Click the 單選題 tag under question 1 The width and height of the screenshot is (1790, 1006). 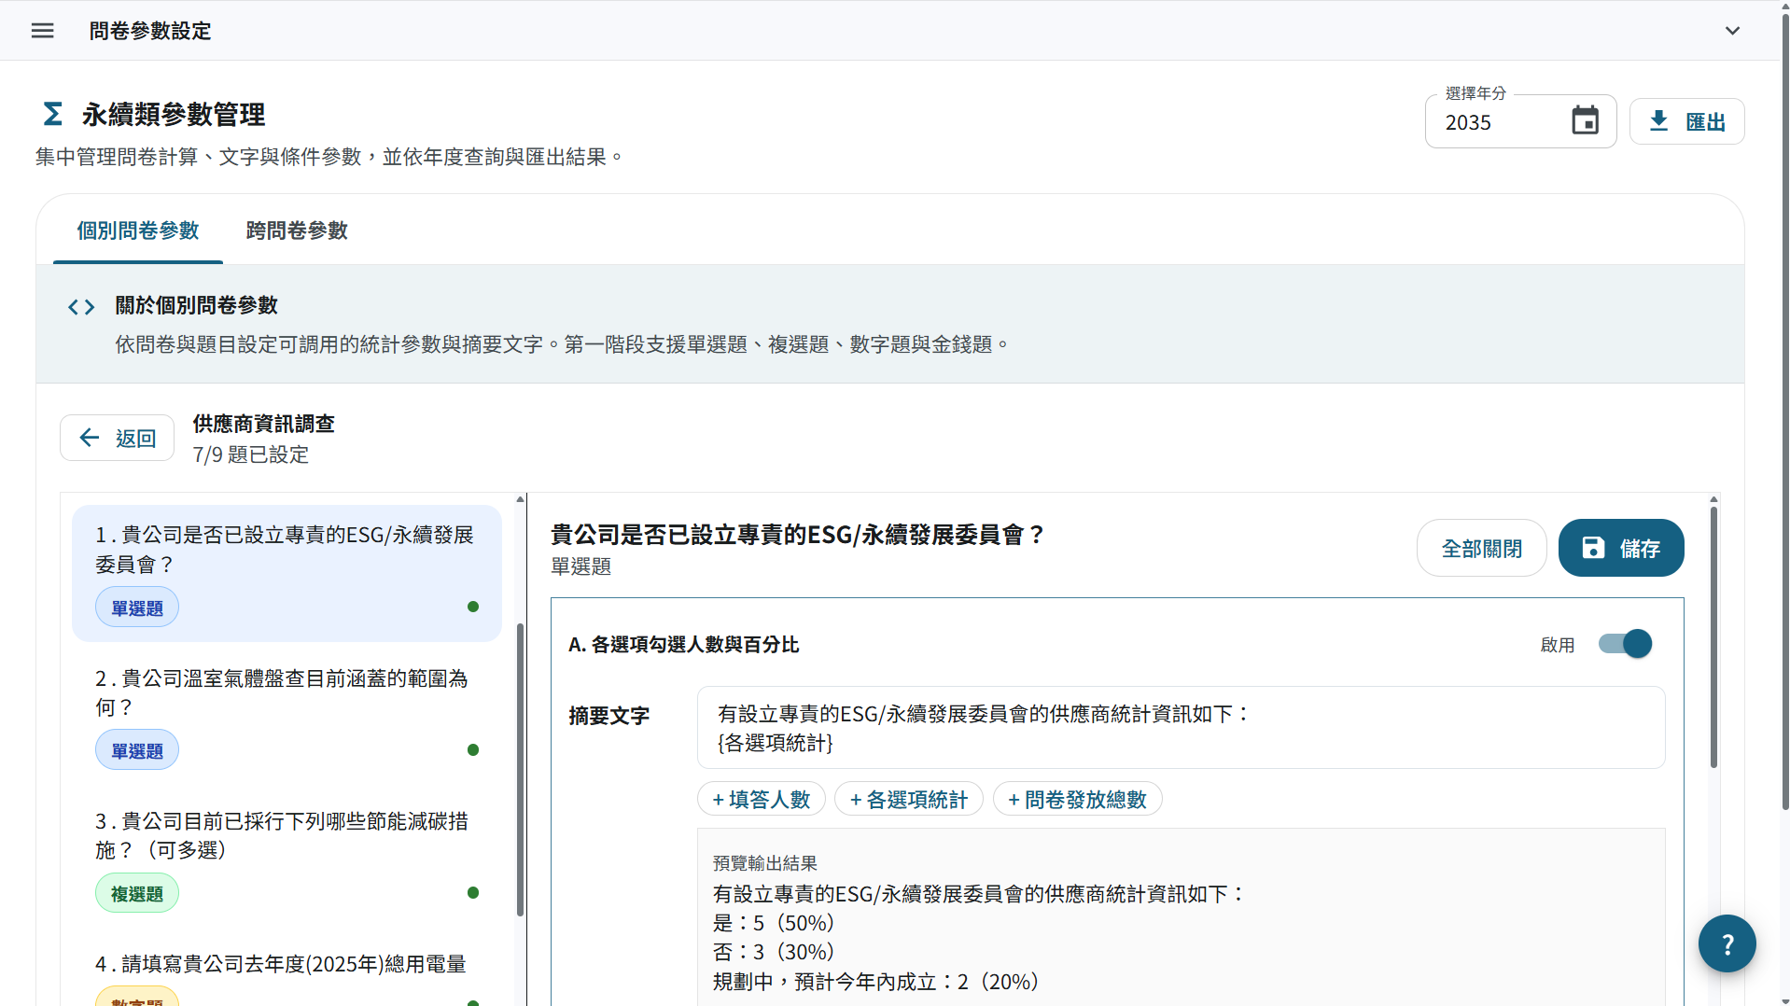click(x=137, y=608)
